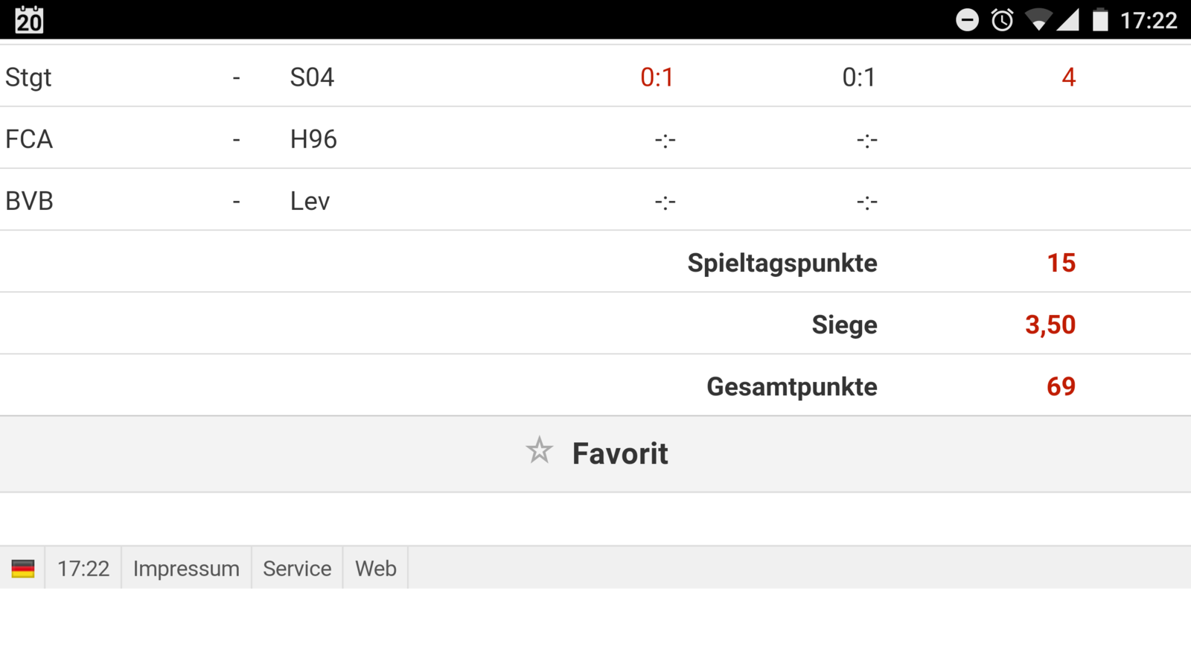Screen dimensions: 1191x670
Task: Open the Service link
Action: pos(297,569)
